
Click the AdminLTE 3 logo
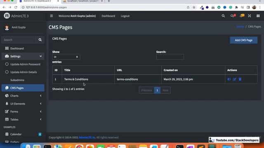tap(16, 16)
